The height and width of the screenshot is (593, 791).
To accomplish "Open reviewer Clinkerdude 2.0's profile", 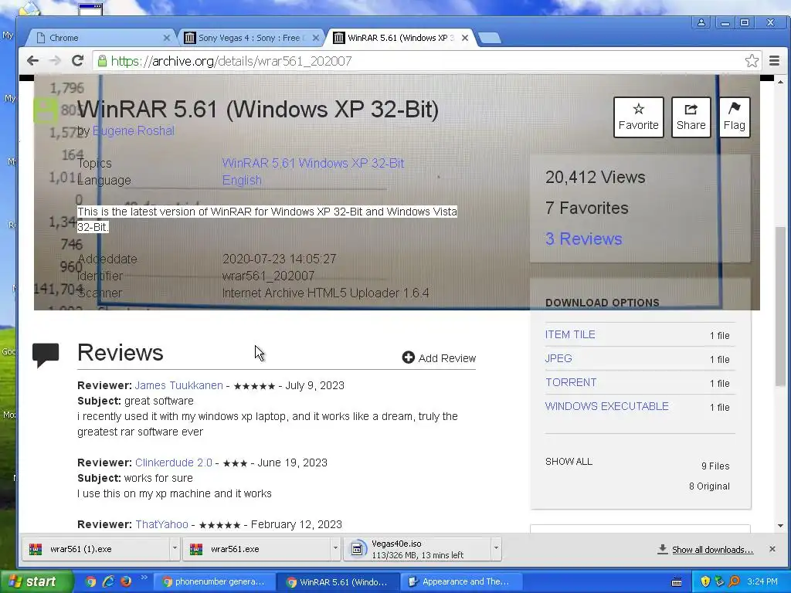I will (174, 463).
